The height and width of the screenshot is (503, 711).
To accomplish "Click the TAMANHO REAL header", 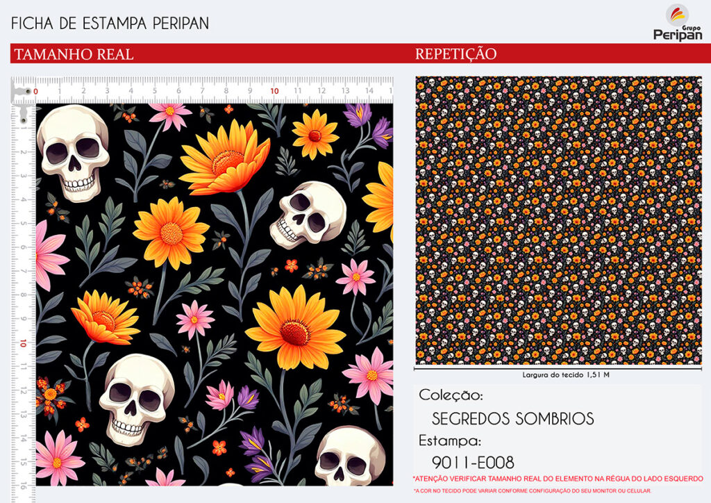I will 74,54.
